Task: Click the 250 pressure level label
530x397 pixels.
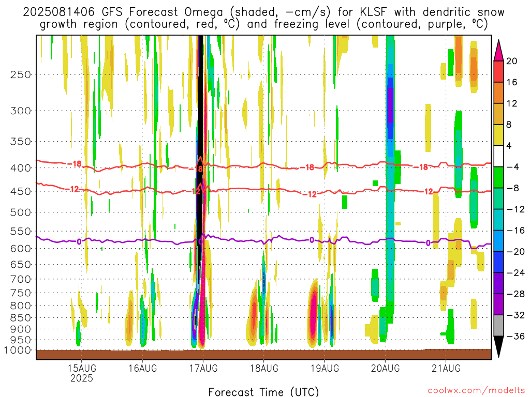Action: pyautogui.click(x=21, y=74)
